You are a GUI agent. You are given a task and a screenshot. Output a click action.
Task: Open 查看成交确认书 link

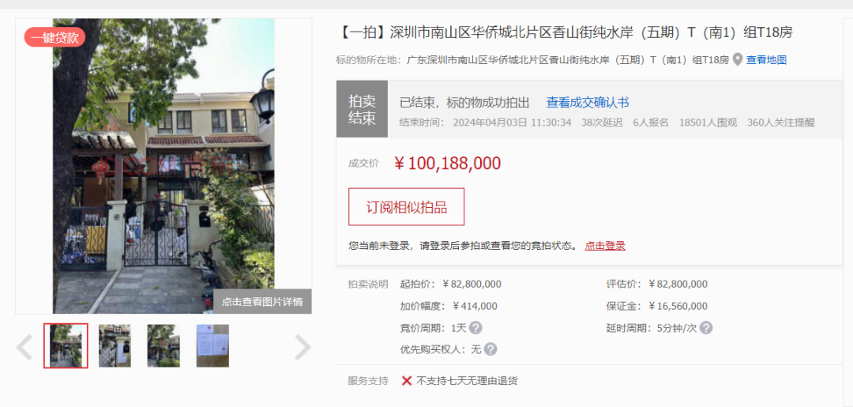point(588,102)
